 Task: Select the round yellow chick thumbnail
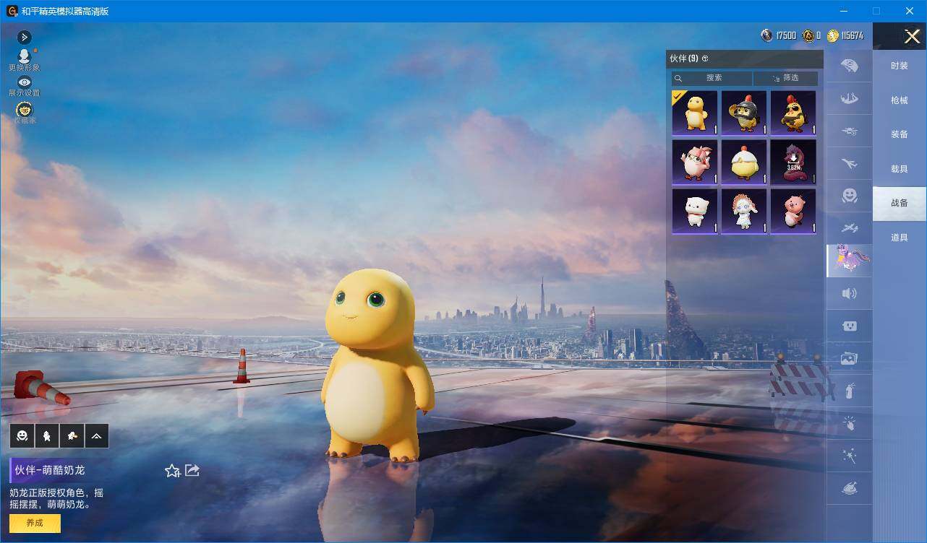click(744, 162)
